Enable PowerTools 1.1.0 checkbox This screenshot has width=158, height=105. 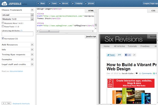pos(3,26)
